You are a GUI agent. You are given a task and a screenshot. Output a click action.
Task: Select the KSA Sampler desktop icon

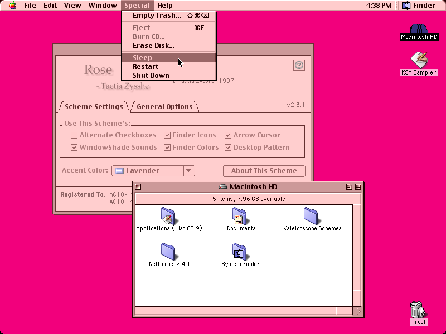419,60
